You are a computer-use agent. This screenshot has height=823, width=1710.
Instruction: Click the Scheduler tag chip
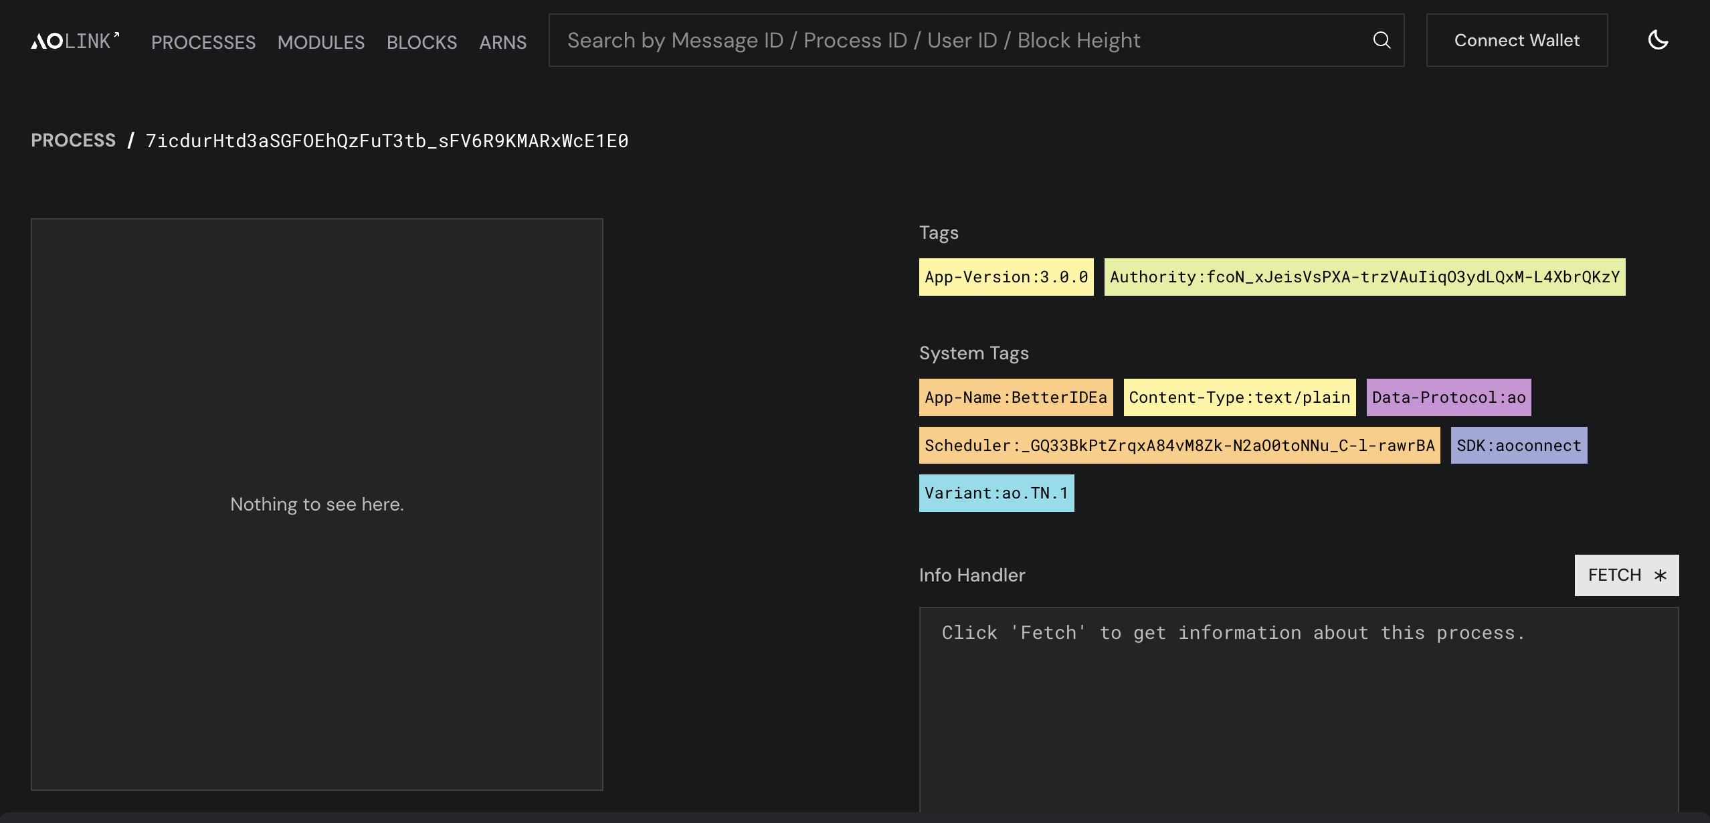(1179, 446)
